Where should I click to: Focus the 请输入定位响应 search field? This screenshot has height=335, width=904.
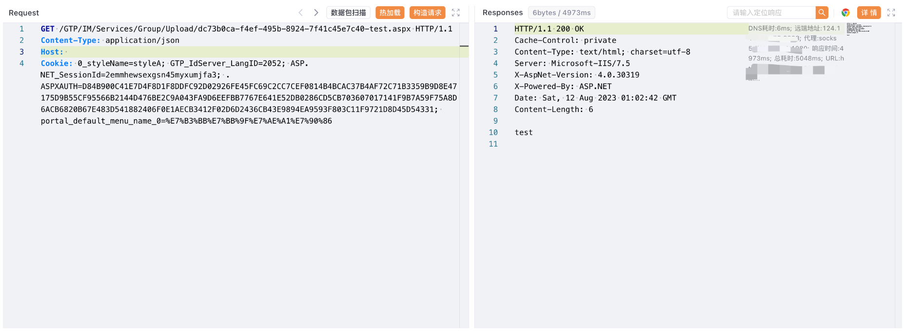770,13
